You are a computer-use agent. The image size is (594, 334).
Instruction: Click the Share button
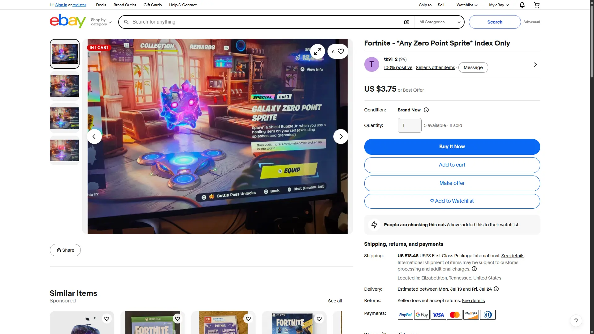(x=65, y=250)
